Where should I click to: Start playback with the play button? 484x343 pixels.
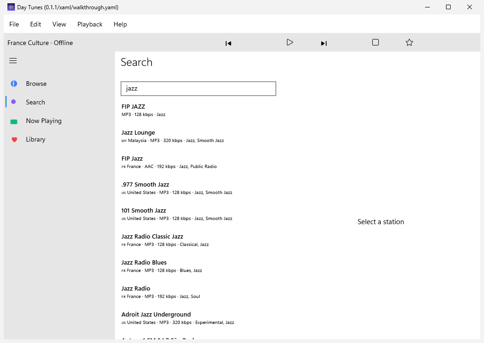click(x=290, y=42)
